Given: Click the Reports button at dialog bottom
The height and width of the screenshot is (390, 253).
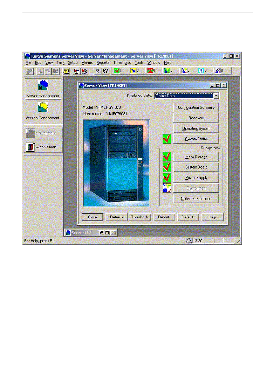Looking at the screenshot, I should [x=164, y=217].
